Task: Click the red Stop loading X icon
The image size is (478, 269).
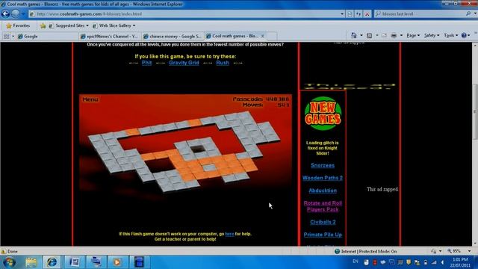Action: point(367,14)
